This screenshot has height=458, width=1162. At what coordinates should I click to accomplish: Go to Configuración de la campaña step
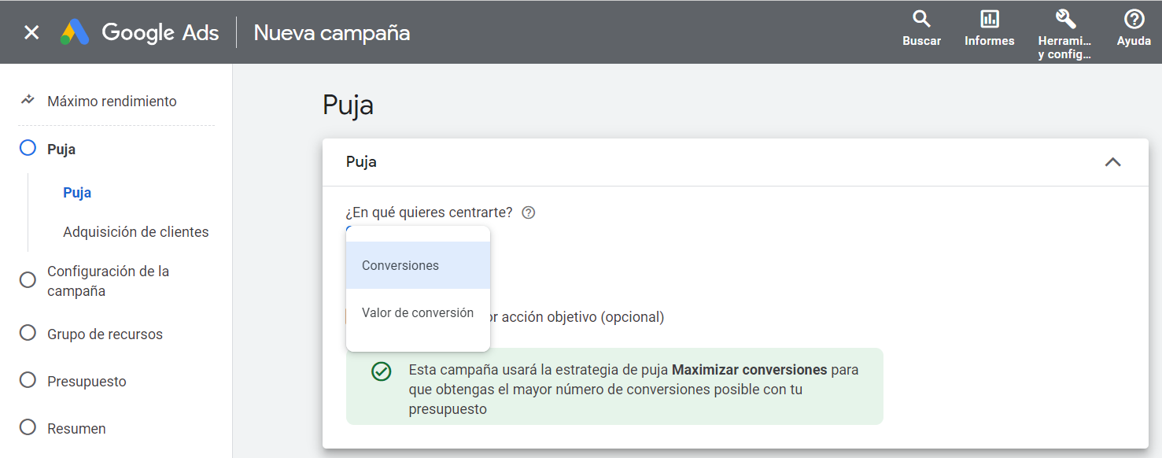(109, 281)
